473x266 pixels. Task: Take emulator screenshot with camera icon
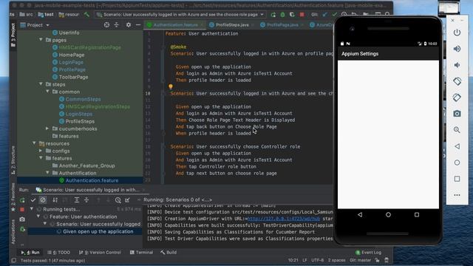457,114
